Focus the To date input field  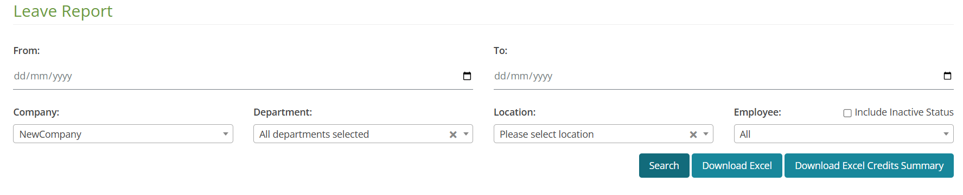724,76
